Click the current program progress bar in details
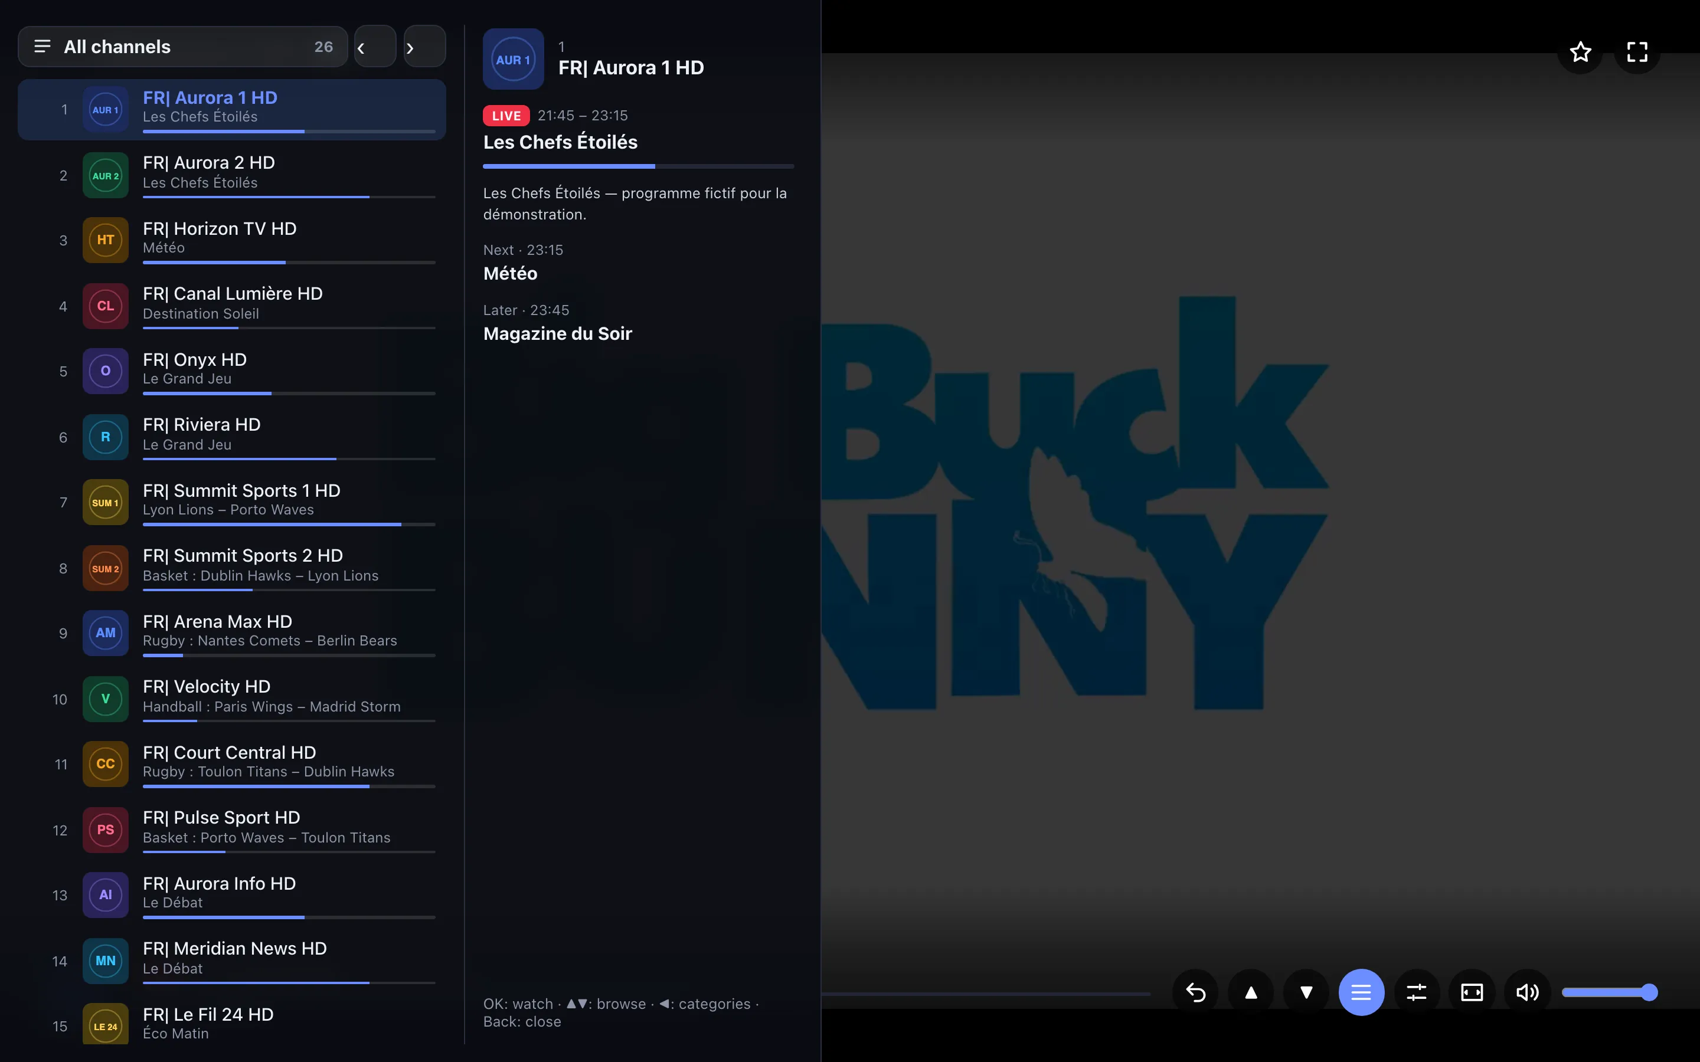 click(x=639, y=166)
